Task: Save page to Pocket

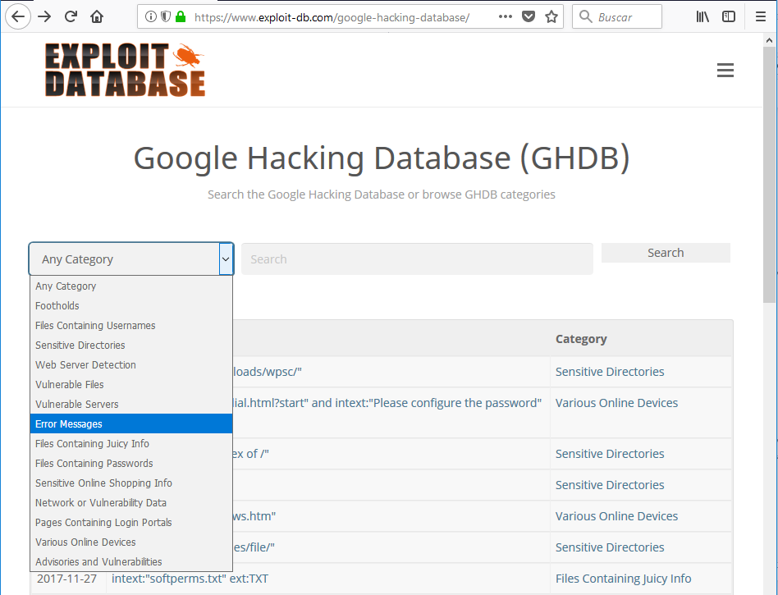Action: coord(529,16)
